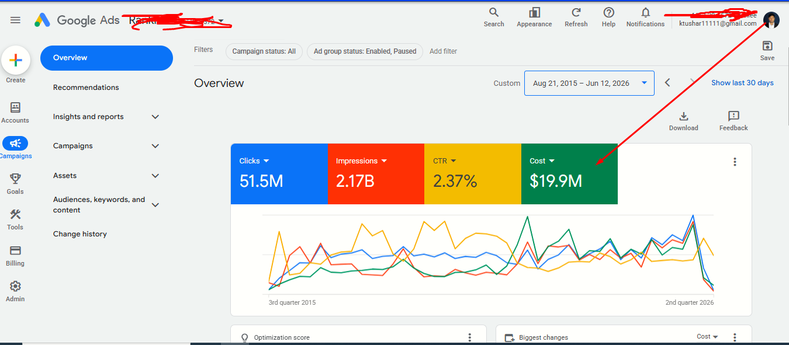Expand Insights and reports section

pos(155,117)
